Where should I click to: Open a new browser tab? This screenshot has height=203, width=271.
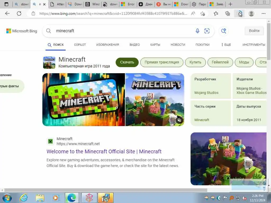click(x=230, y=4)
